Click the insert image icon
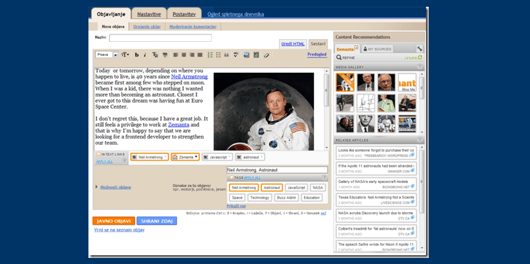The image size is (530, 264). tap(246, 55)
